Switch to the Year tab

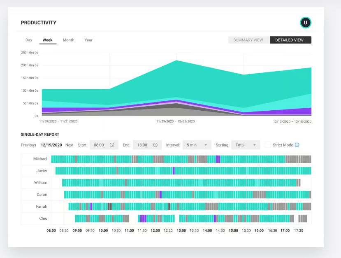(x=88, y=40)
